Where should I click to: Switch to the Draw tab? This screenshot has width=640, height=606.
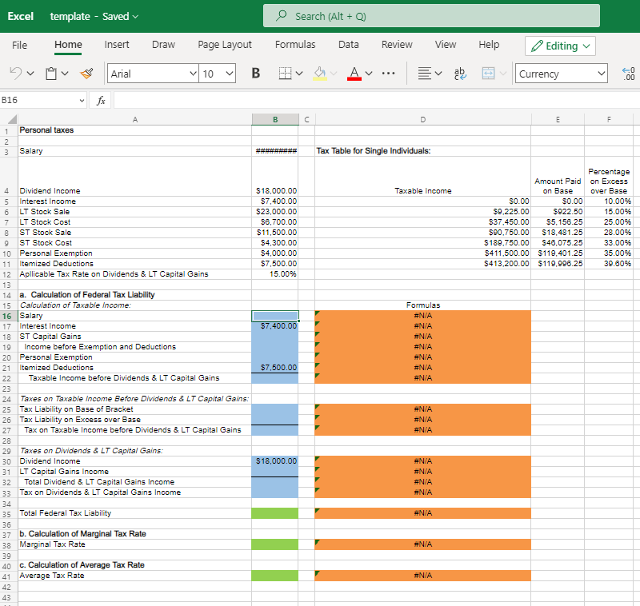(163, 45)
